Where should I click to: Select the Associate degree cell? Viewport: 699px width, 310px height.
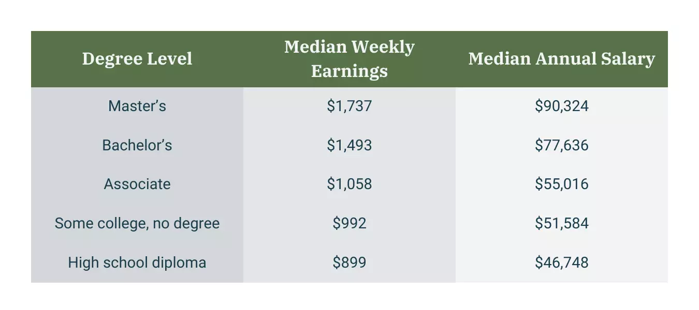137,184
